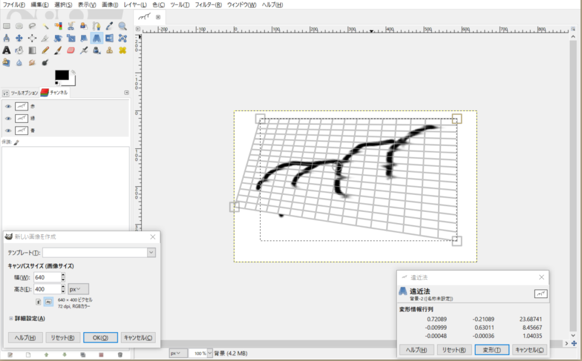Click OK in the new image dialog

point(100,337)
